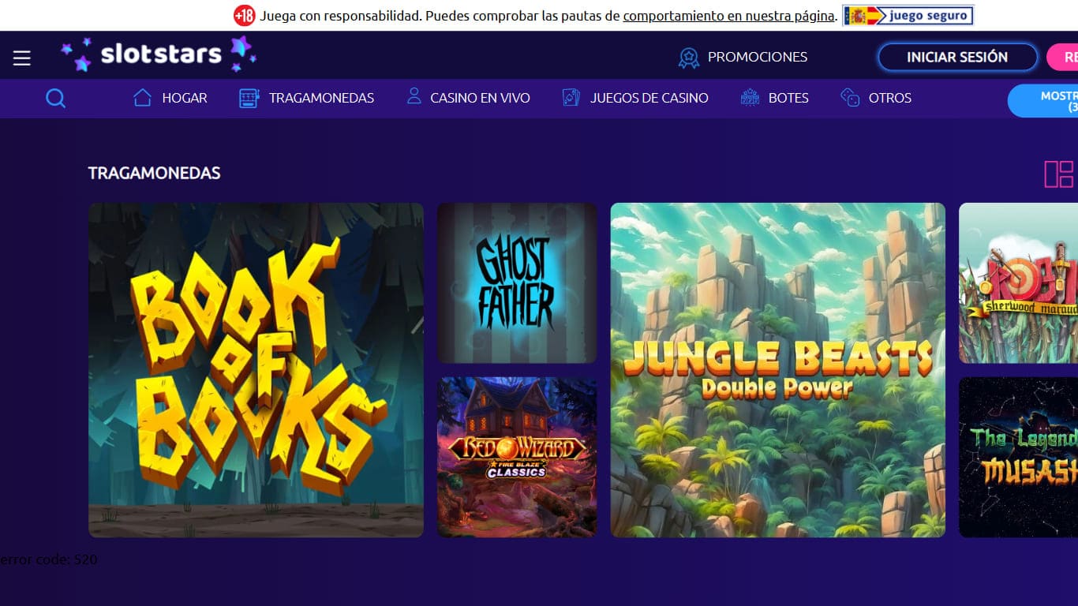Image resolution: width=1078 pixels, height=606 pixels.
Task: Switch the game grid layout icon
Action: point(1059,174)
